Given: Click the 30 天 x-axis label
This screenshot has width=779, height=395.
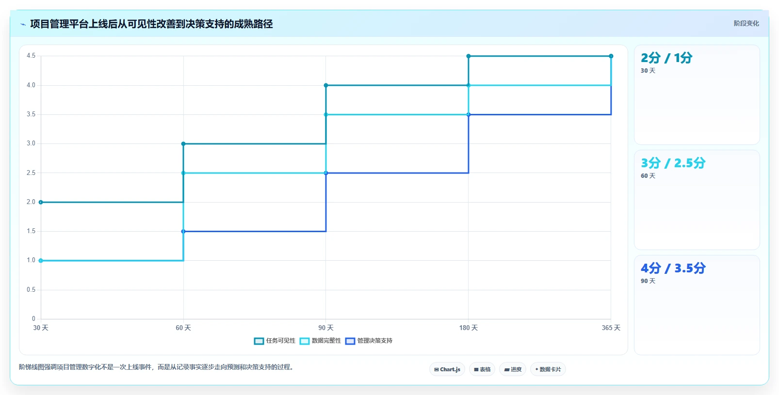Looking at the screenshot, I should tap(41, 328).
